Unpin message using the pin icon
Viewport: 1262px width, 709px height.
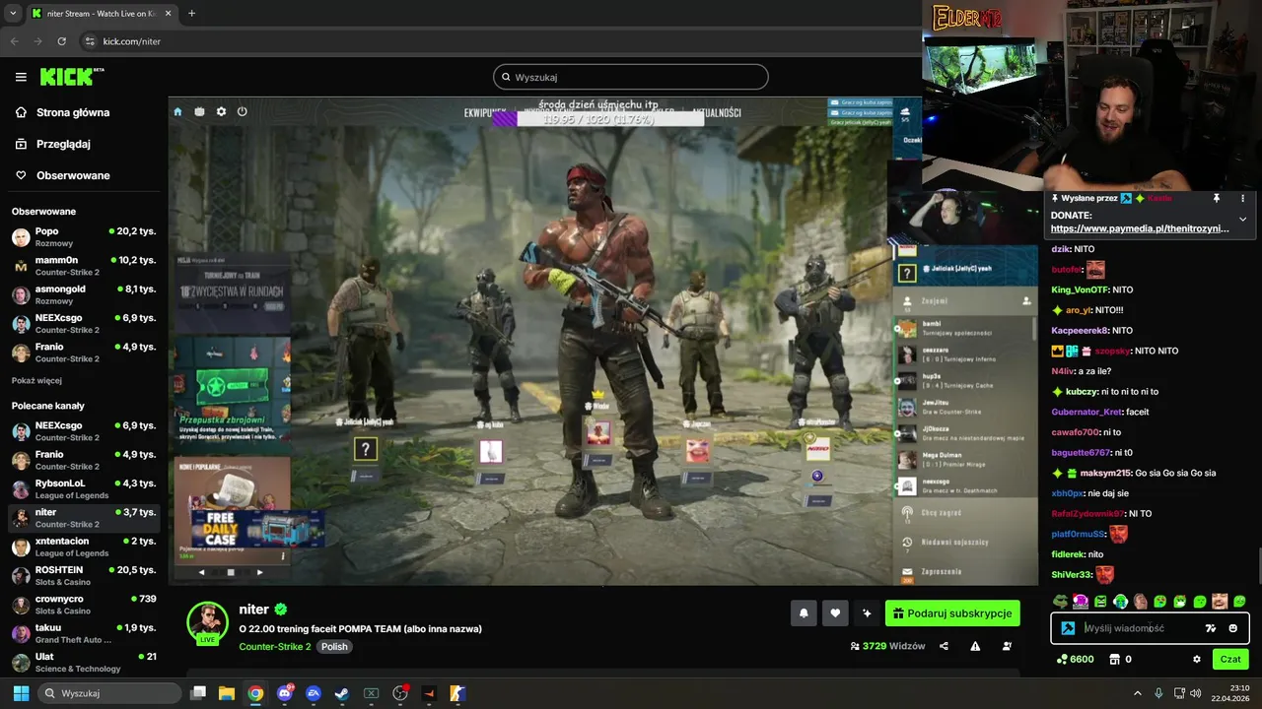[x=1217, y=198]
